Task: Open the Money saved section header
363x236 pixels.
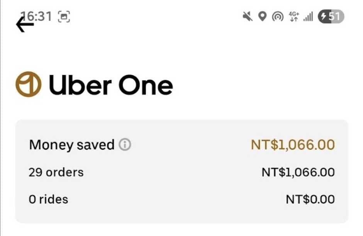Action: pyautogui.click(x=71, y=145)
